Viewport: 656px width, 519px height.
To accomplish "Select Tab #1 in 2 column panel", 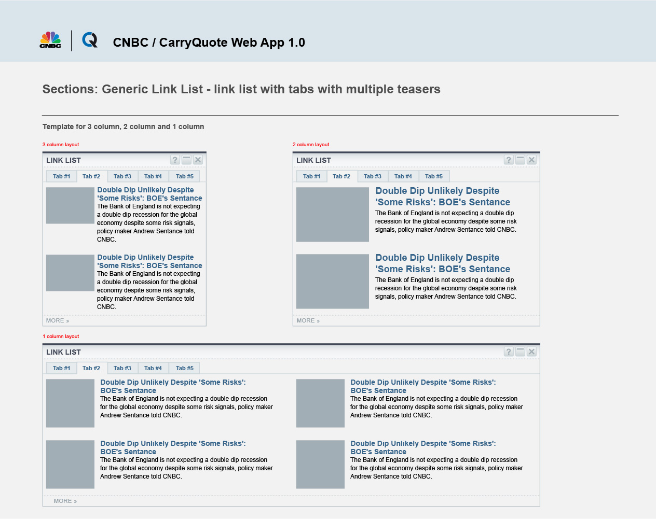I will pyautogui.click(x=312, y=176).
